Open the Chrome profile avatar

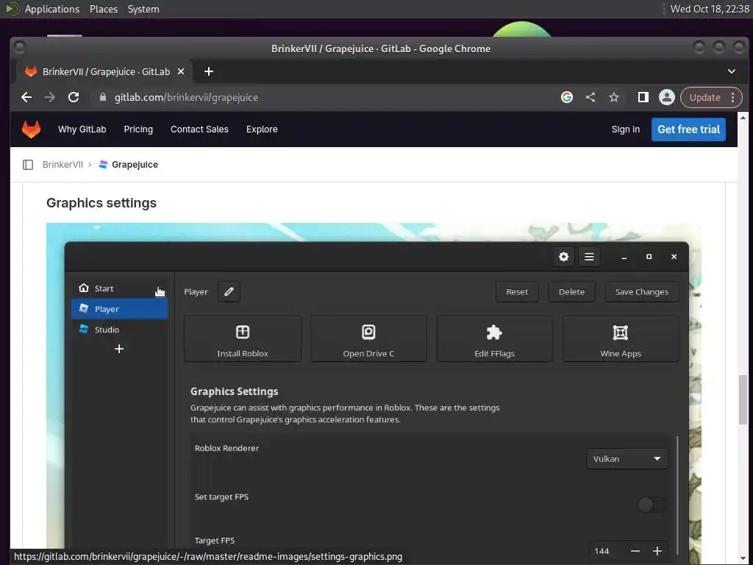coord(666,98)
